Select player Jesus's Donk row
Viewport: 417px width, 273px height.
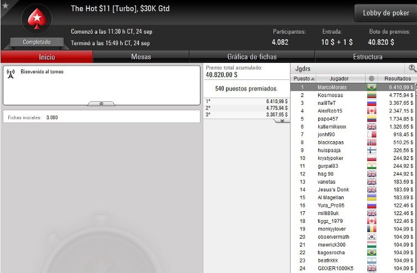(x=352, y=189)
